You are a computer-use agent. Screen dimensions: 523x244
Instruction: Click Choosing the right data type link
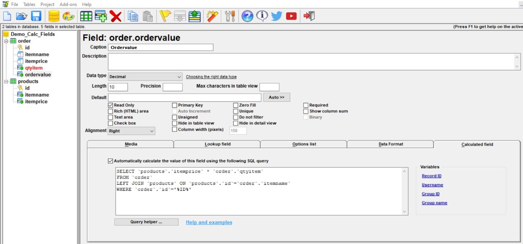[x=211, y=77]
